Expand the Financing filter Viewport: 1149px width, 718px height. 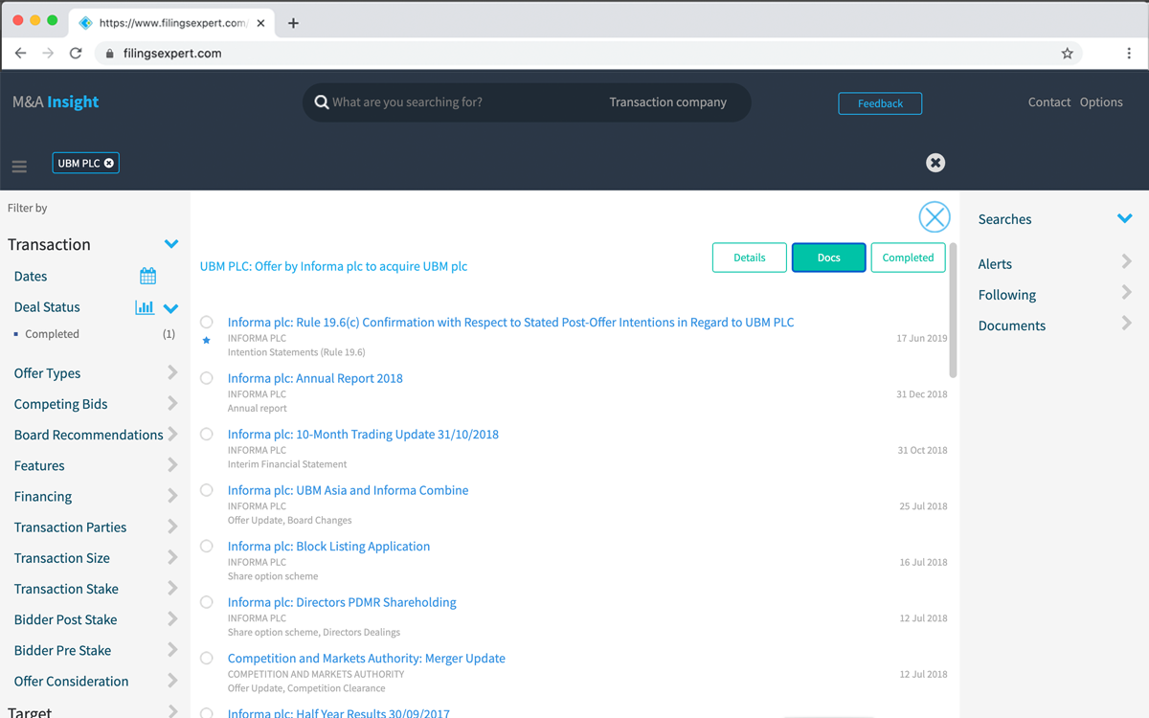tap(172, 496)
